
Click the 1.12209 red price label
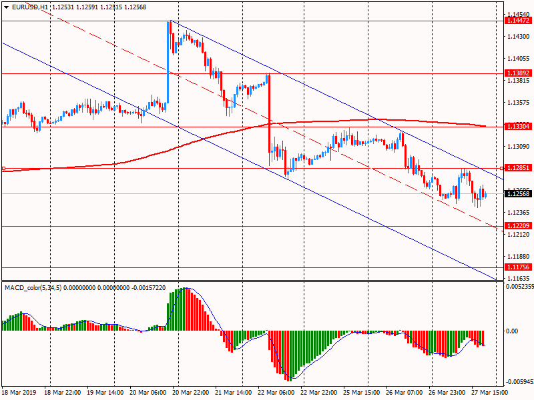519,226
